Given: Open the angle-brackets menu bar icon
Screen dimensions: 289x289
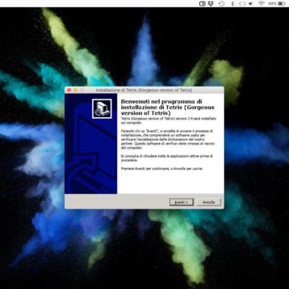Looking at the screenshot, I should click(242, 3).
